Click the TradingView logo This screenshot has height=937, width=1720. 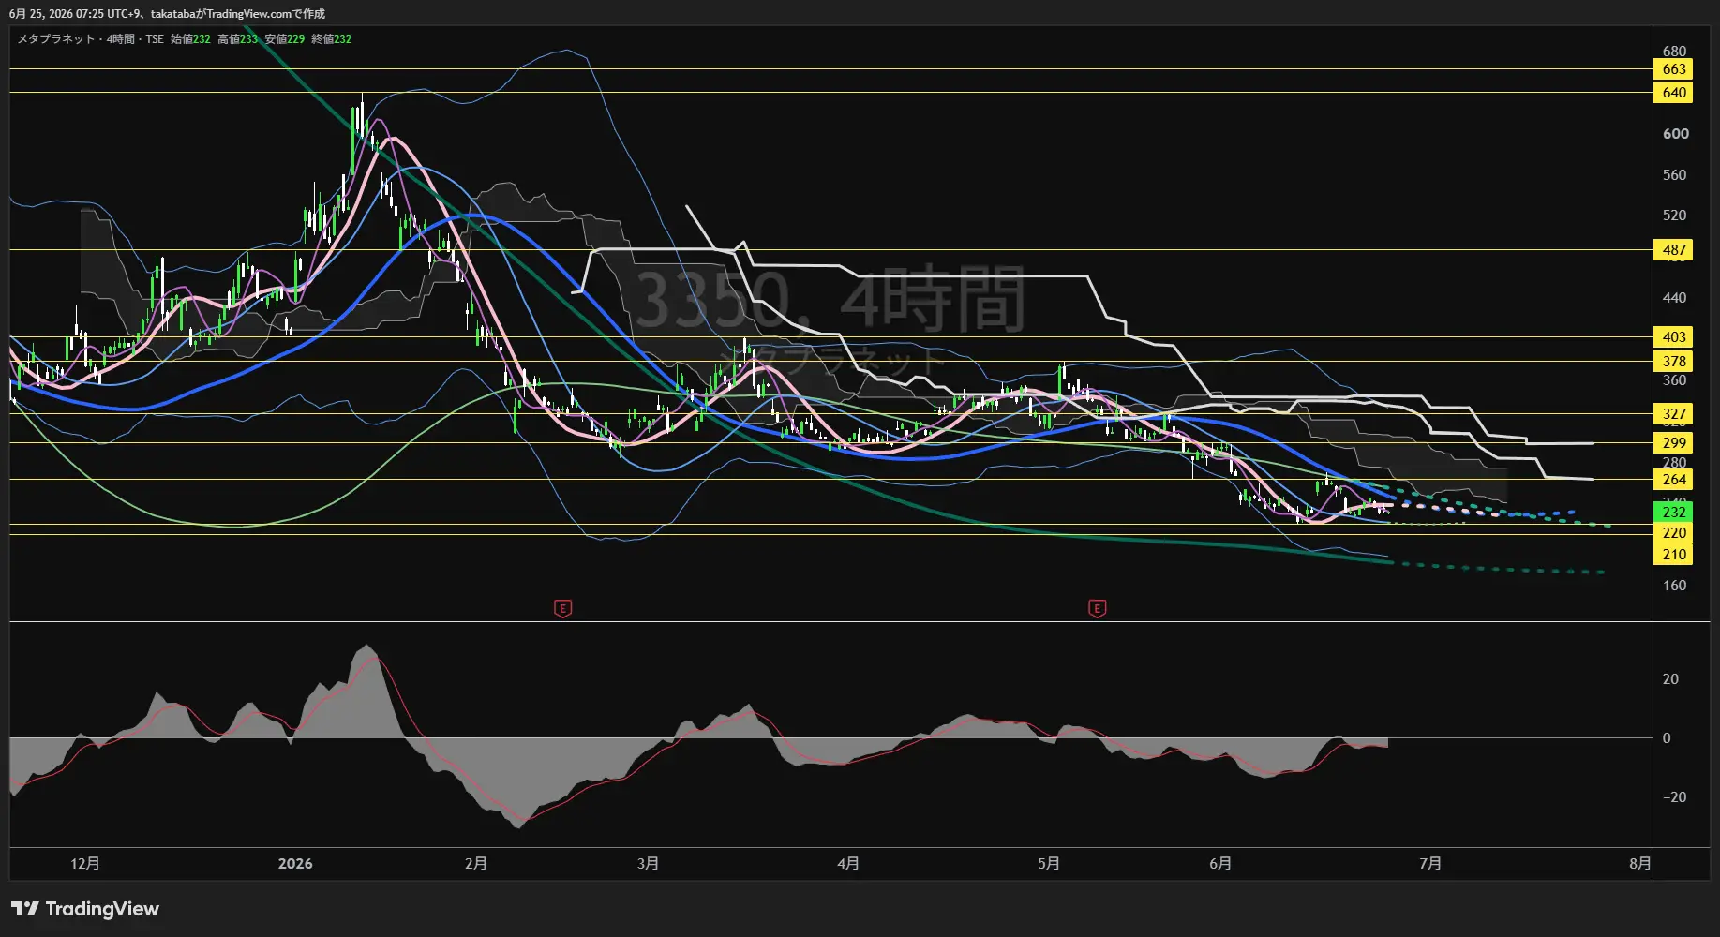(85, 909)
